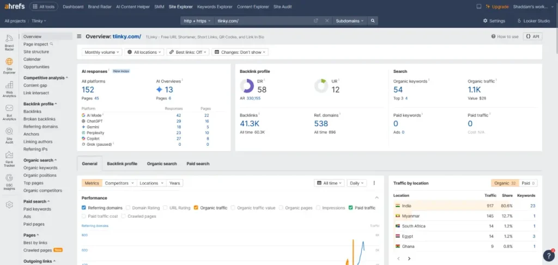Select the Paid traffic by location toggle

(528, 183)
